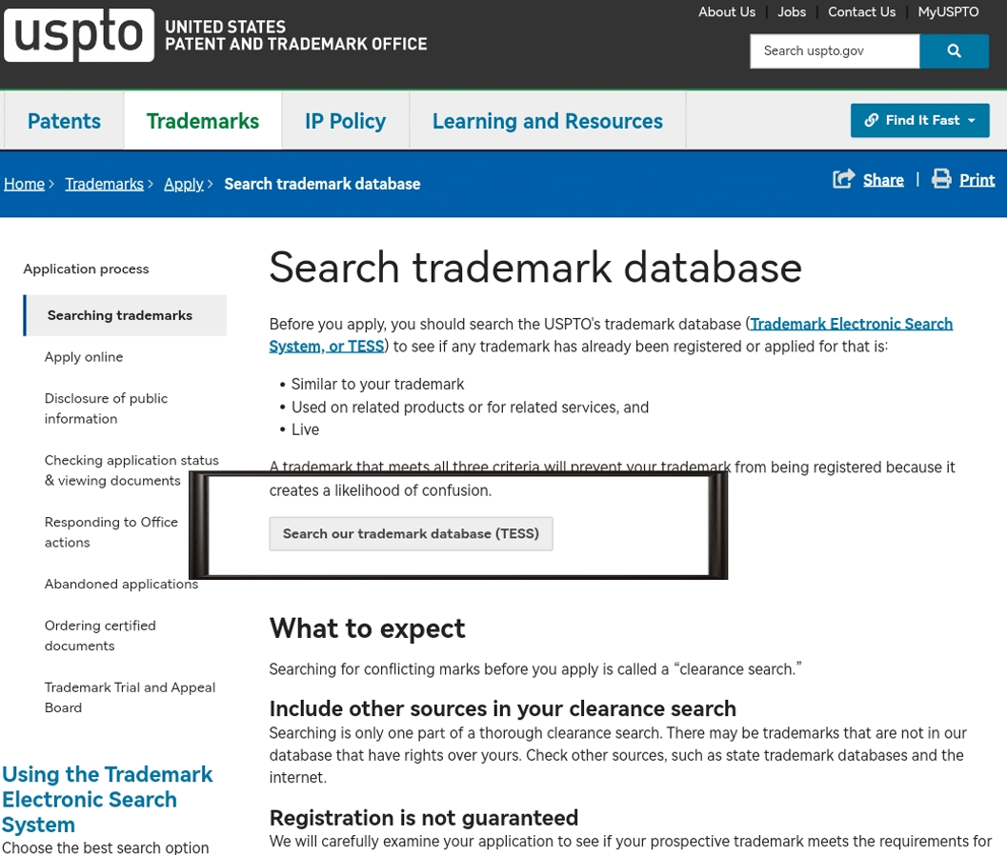The image size is (1007, 855).
Task: Open the IP Policy menu
Action: [345, 121]
